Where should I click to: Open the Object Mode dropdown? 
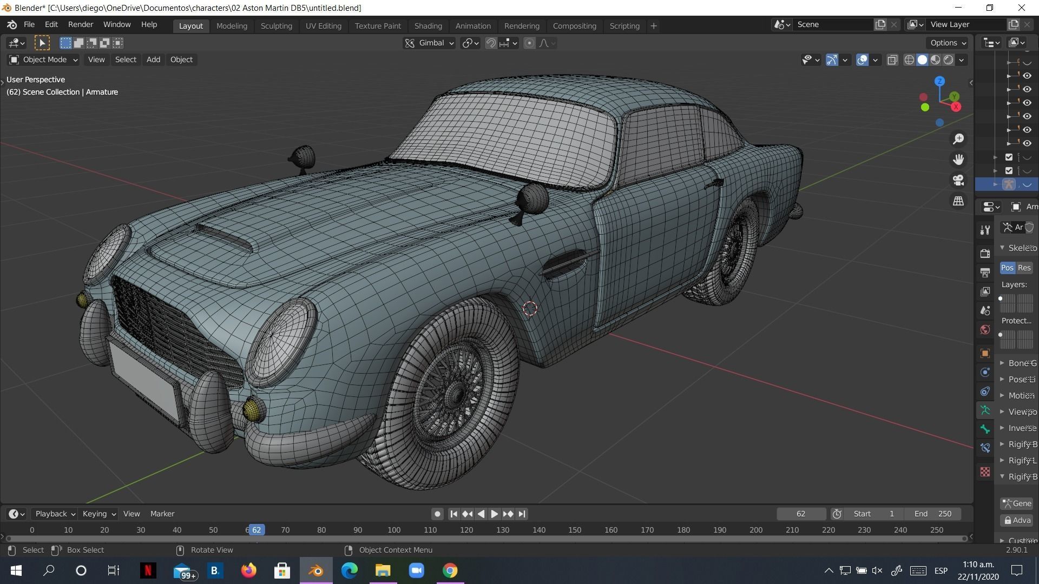tap(43, 59)
